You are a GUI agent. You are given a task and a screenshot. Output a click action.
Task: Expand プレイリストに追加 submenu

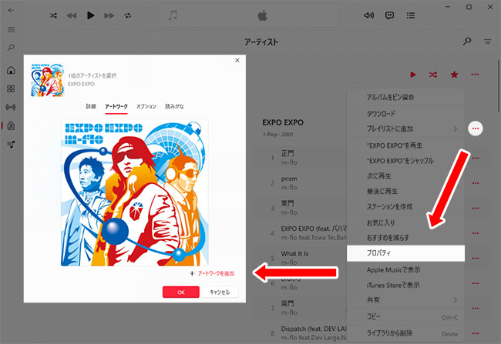[x=405, y=129]
